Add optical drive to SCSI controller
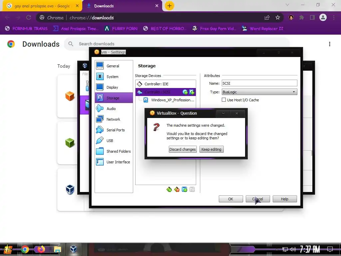341x256 pixels. (x=185, y=92)
